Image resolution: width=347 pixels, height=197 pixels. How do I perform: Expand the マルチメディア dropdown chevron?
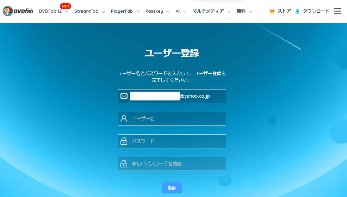click(x=229, y=12)
